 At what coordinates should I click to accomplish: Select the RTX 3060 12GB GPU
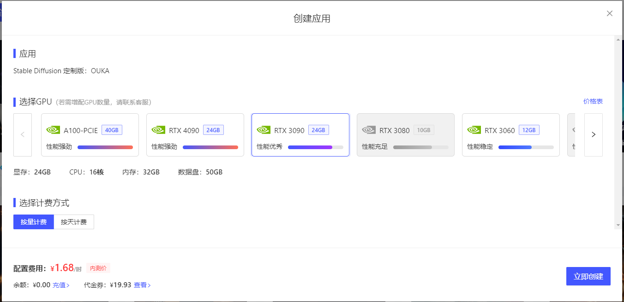tap(511, 135)
